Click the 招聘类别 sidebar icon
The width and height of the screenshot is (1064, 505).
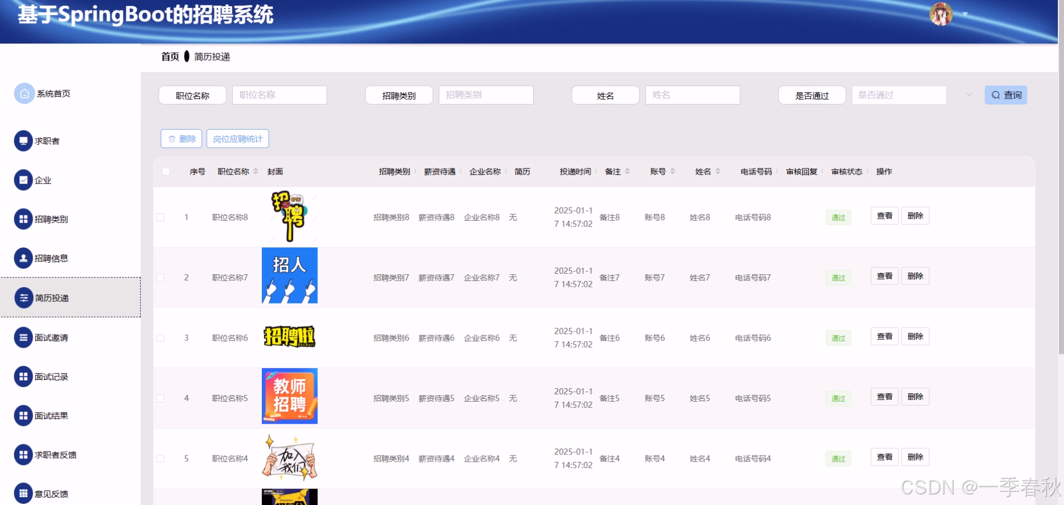(x=23, y=219)
